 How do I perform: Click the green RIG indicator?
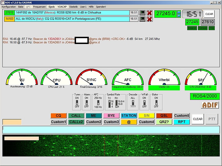coord(212,28)
